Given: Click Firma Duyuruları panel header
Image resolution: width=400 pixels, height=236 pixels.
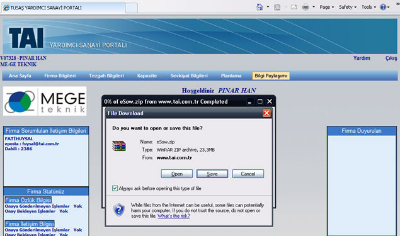Looking at the screenshot, I should (x=362, y=131).
